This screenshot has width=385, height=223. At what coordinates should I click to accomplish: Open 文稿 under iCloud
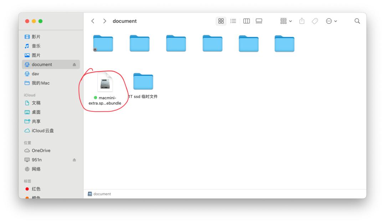[x=51, y=103]
